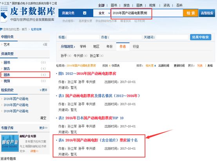
Task: Clear search history with 清空
Action: point(43,118)
